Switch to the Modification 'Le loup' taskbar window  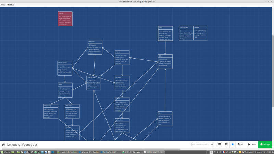pyautogui.click(x=154, y=152)
